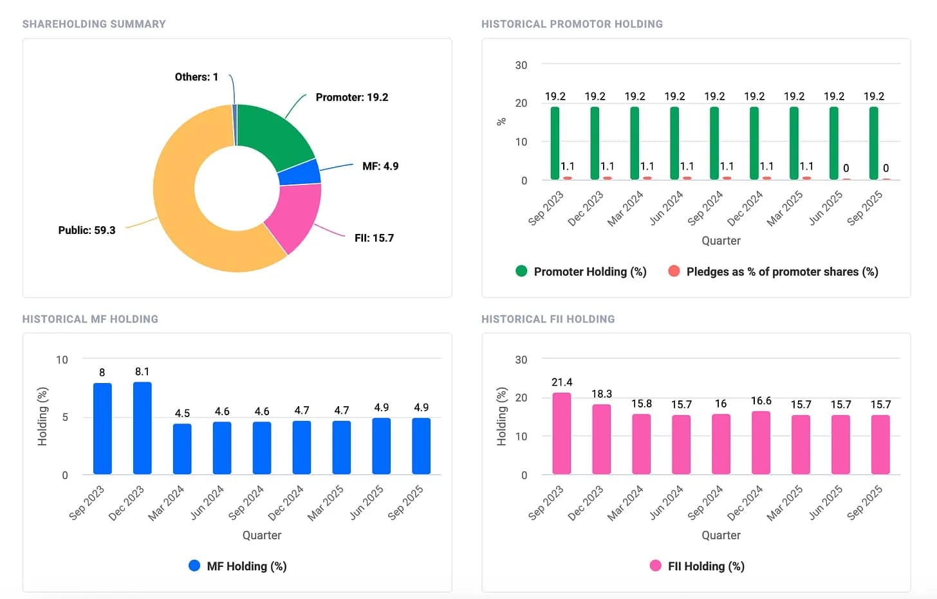Click the Jun 2025 bar in MF holding chart
This screenshot has width=937, height=599.
pos(382,446)
